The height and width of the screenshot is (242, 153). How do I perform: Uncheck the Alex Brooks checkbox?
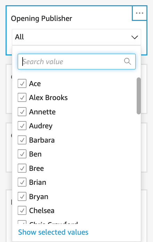pyautogui.click(x=22, y=98)
